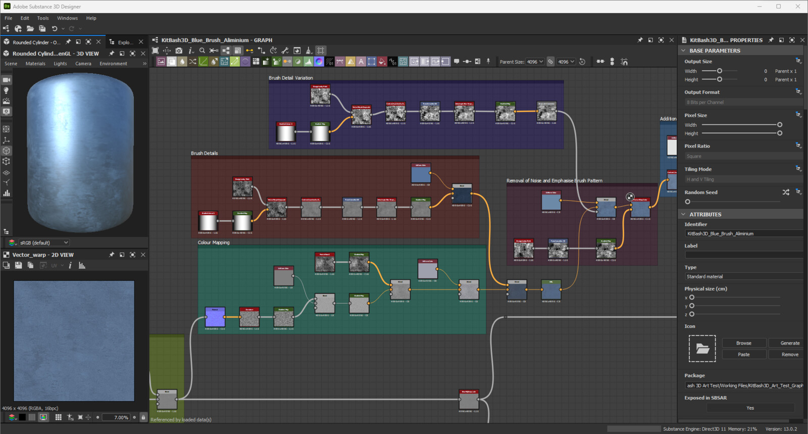
Task: Click the save-all disks icon in main toolbar
Action: pyautogui.click(x=42, y=29)
